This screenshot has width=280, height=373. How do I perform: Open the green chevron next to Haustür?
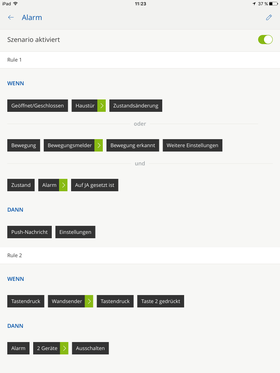(x=102, y=106)
